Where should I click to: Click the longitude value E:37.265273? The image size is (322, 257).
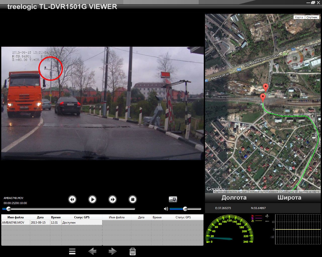pyautogui.click(x=223, y=208)
